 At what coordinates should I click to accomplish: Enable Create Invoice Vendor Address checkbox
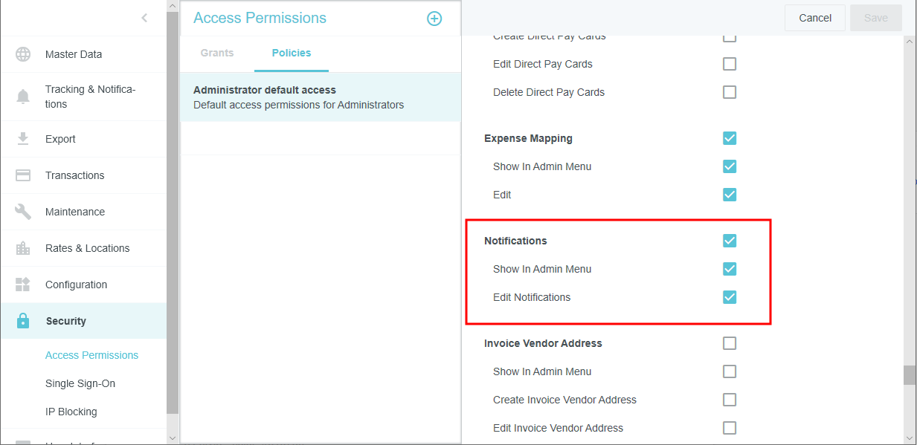pyautogui.click(x=730, y=400)
